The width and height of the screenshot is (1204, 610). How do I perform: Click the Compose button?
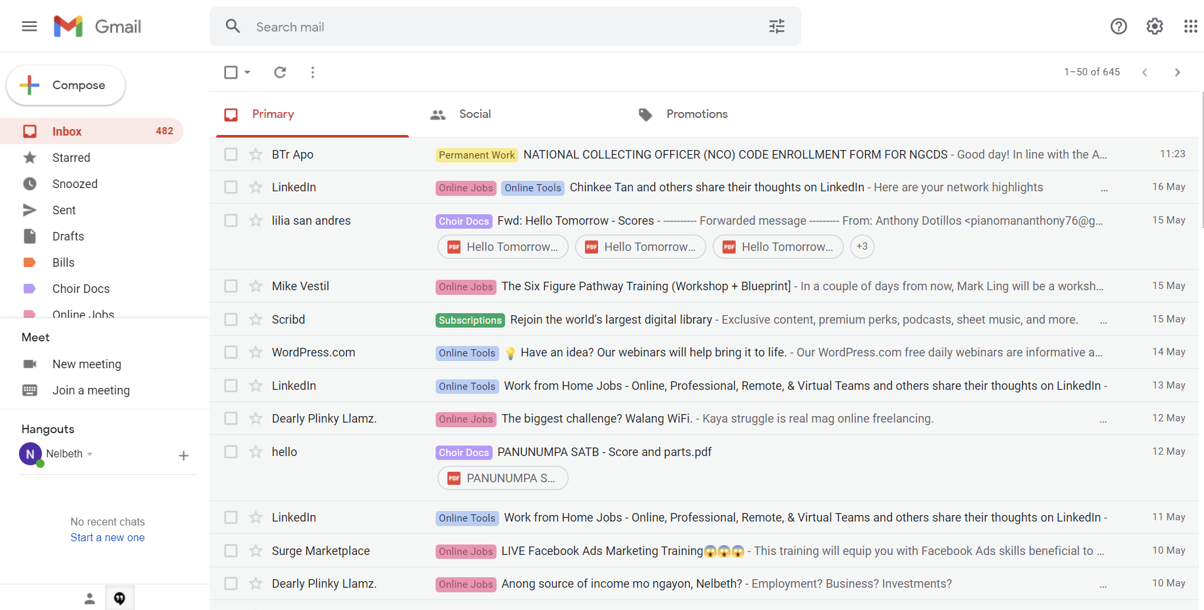66,85
